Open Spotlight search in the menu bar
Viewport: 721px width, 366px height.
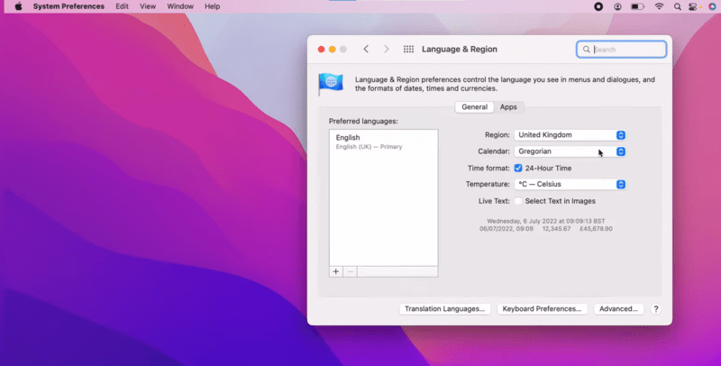pos(678,6)
